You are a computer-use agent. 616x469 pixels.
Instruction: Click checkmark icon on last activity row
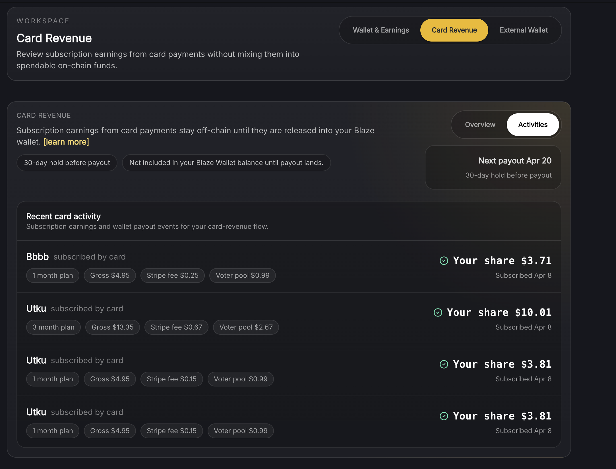(x=444, y=416)
